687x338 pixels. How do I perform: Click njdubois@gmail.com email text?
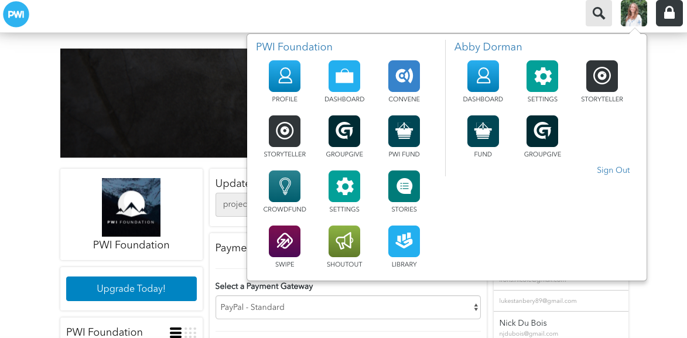pos(528,334)
